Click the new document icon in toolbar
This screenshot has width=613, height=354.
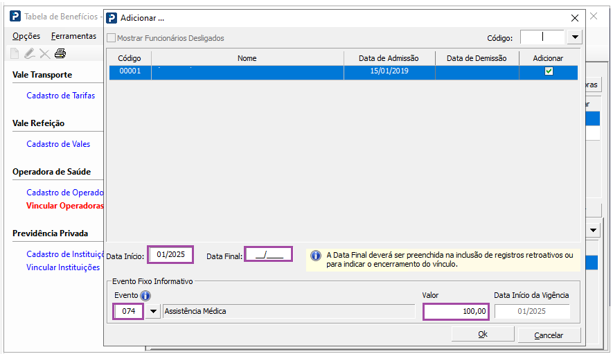point(15,53)
